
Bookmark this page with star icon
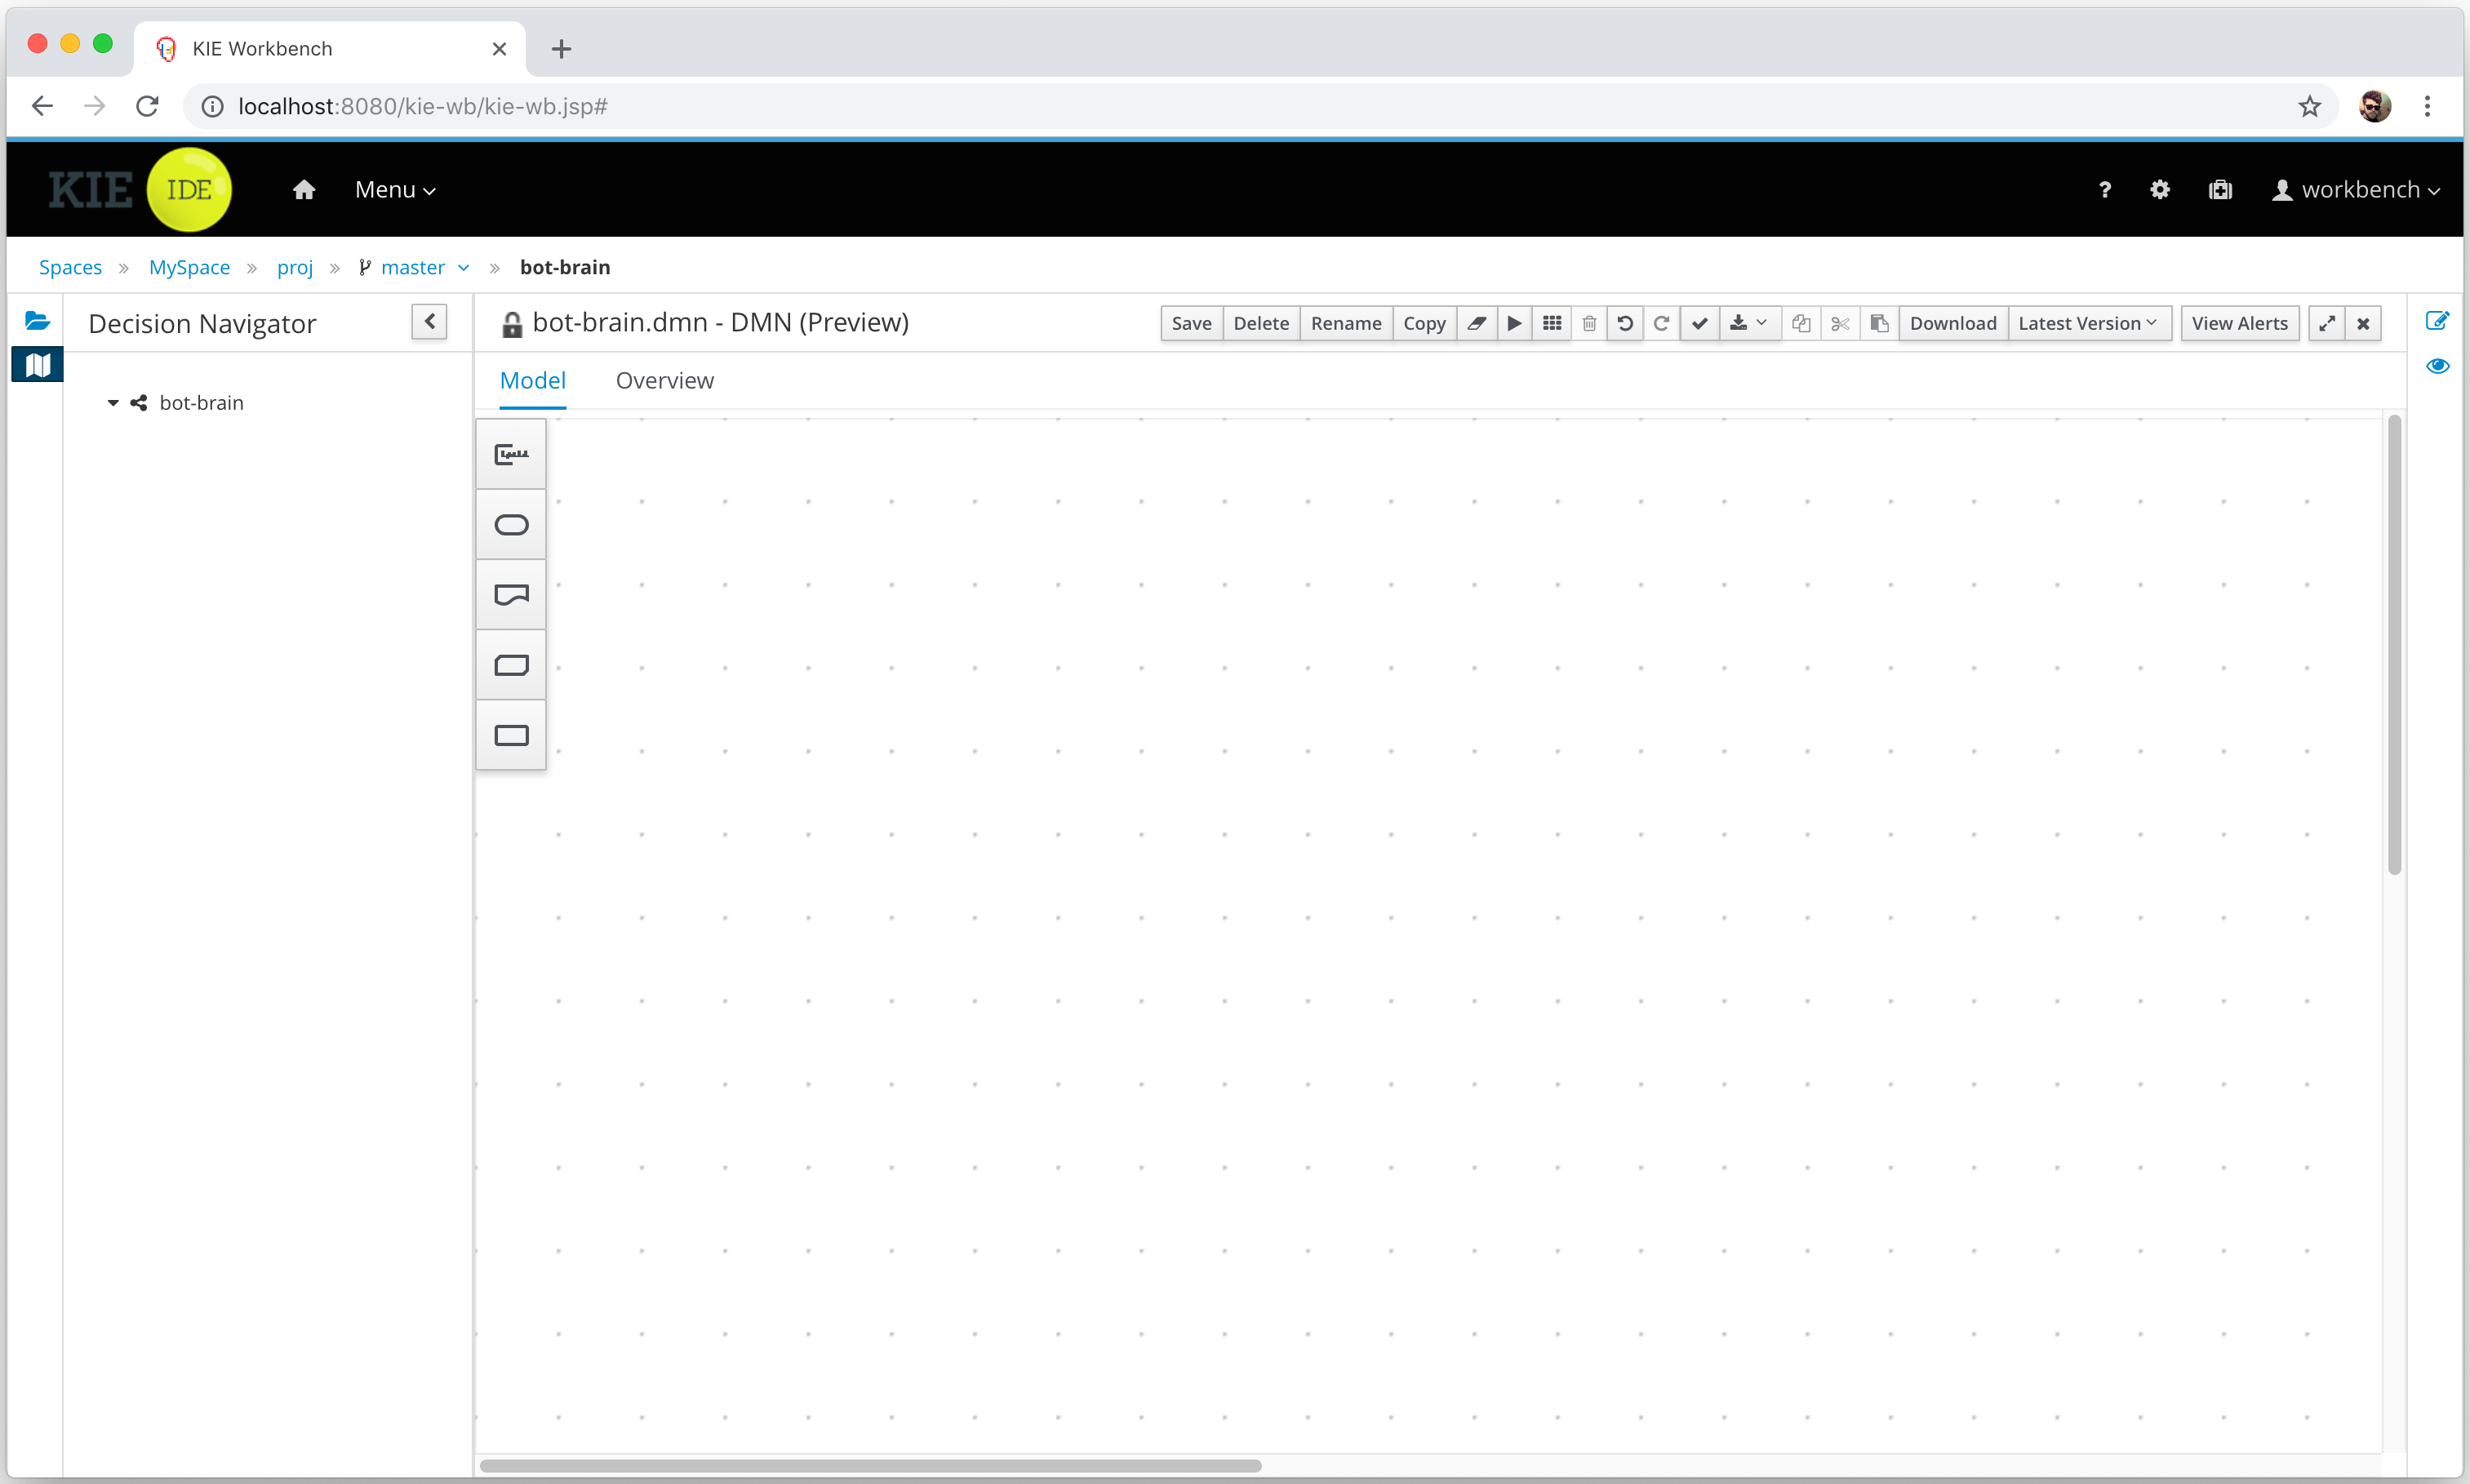pos(2309,106)
